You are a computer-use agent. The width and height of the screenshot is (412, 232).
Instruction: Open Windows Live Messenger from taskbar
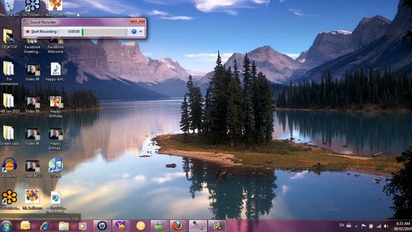click(159, 226)
